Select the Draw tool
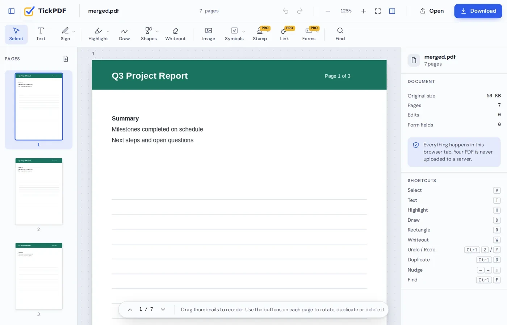This screenshot has width=507, height=325. [x=124, y=34]
